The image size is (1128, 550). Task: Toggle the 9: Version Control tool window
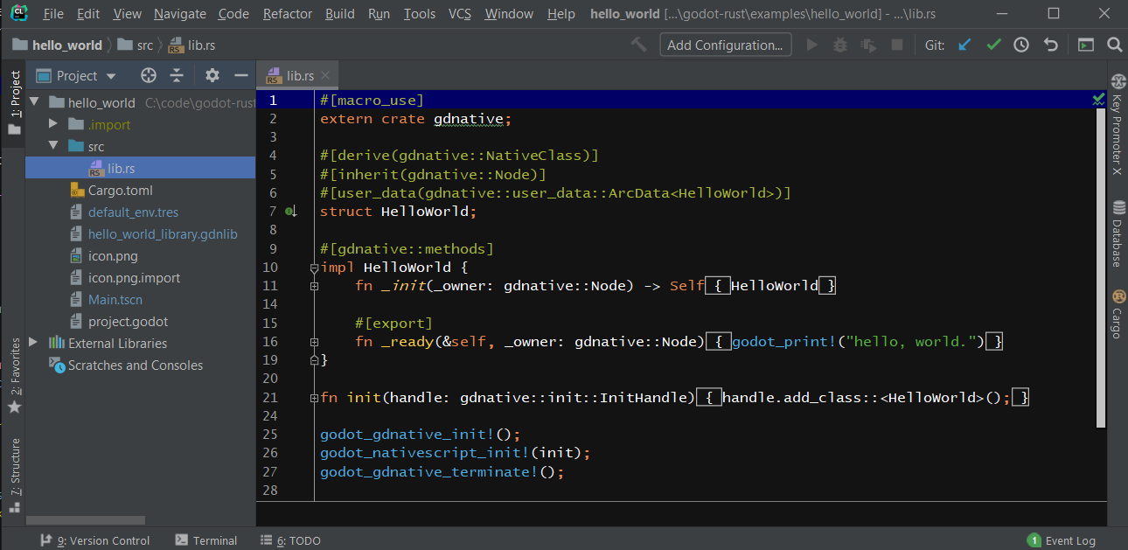95,540
